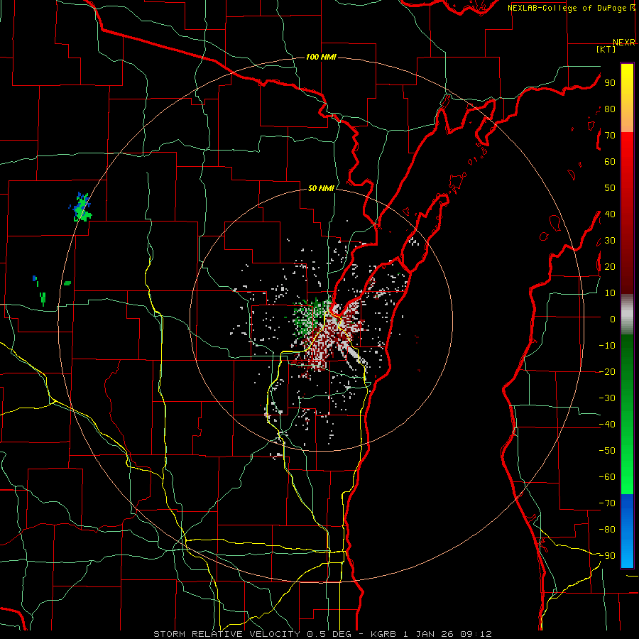Click the KGRB radar site identifier
The width and height of the screenshot is (639, 639).
tap(383, 634)
